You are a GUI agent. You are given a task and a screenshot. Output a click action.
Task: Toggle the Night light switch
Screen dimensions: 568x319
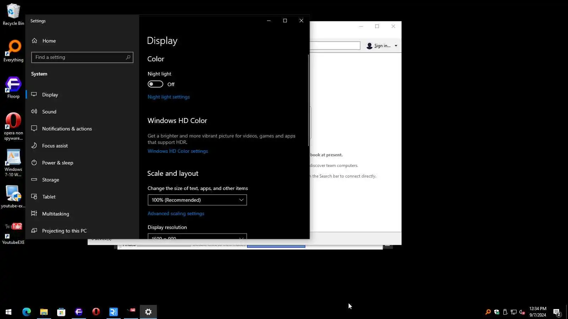pos(155,84)
